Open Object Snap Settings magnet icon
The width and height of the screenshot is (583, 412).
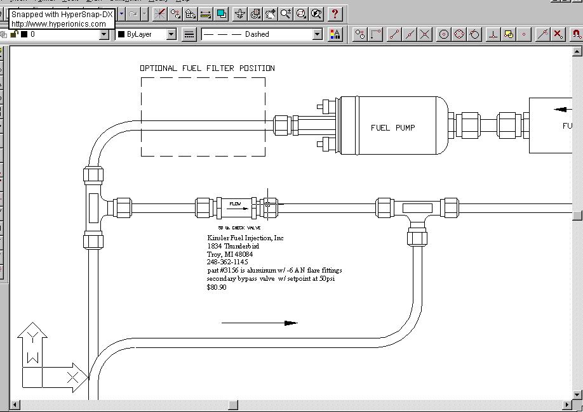[576, 34]
